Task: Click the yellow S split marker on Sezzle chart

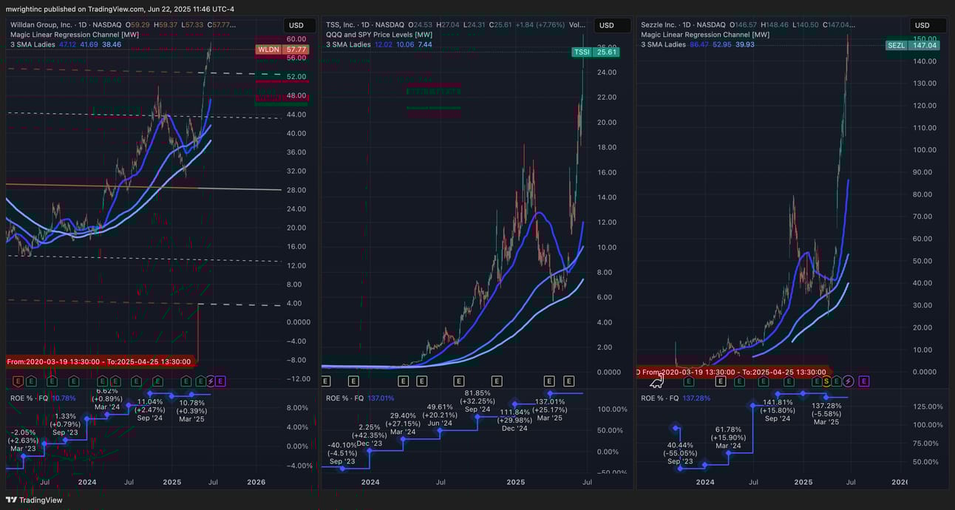Action: click(826, 381)
